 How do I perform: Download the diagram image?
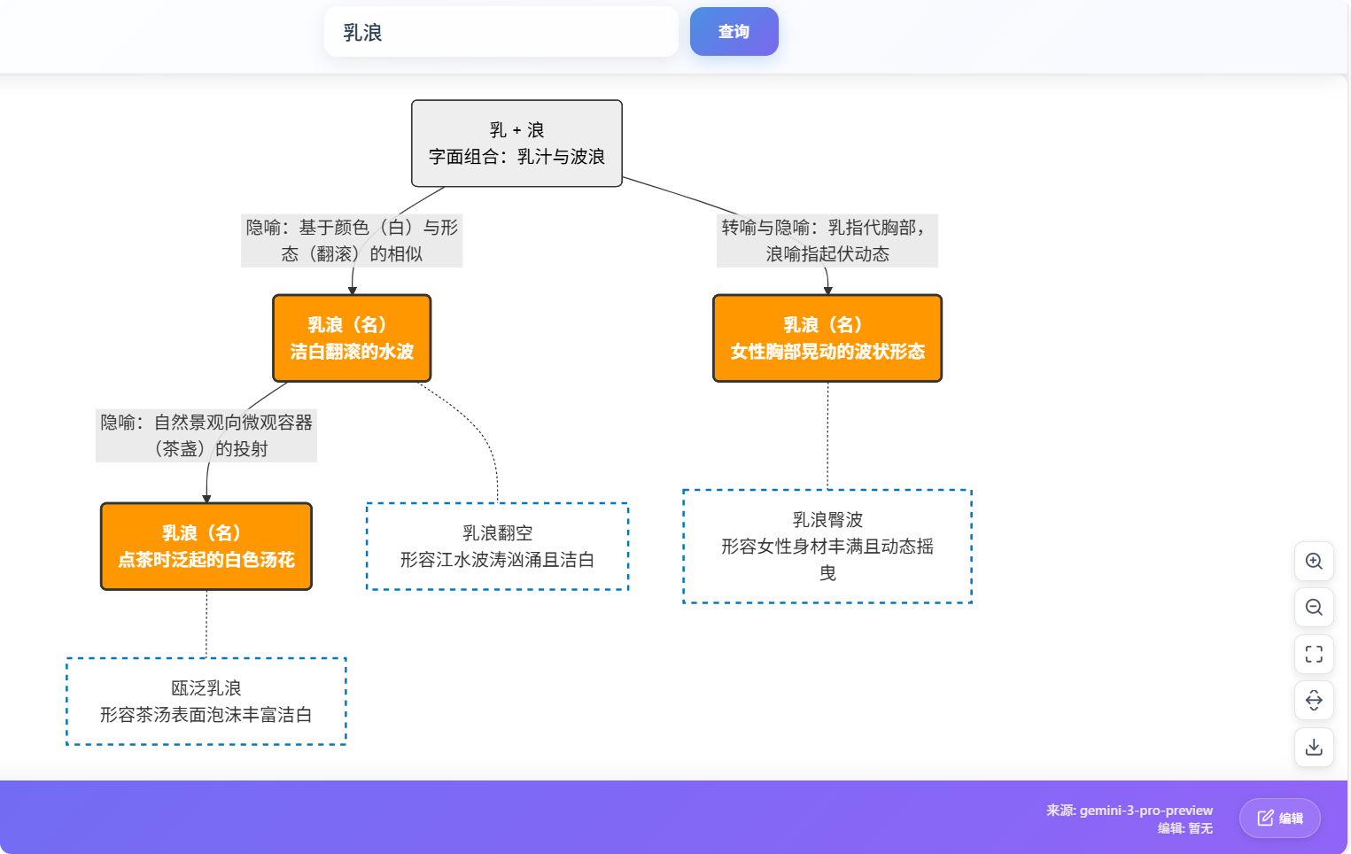1314,747
